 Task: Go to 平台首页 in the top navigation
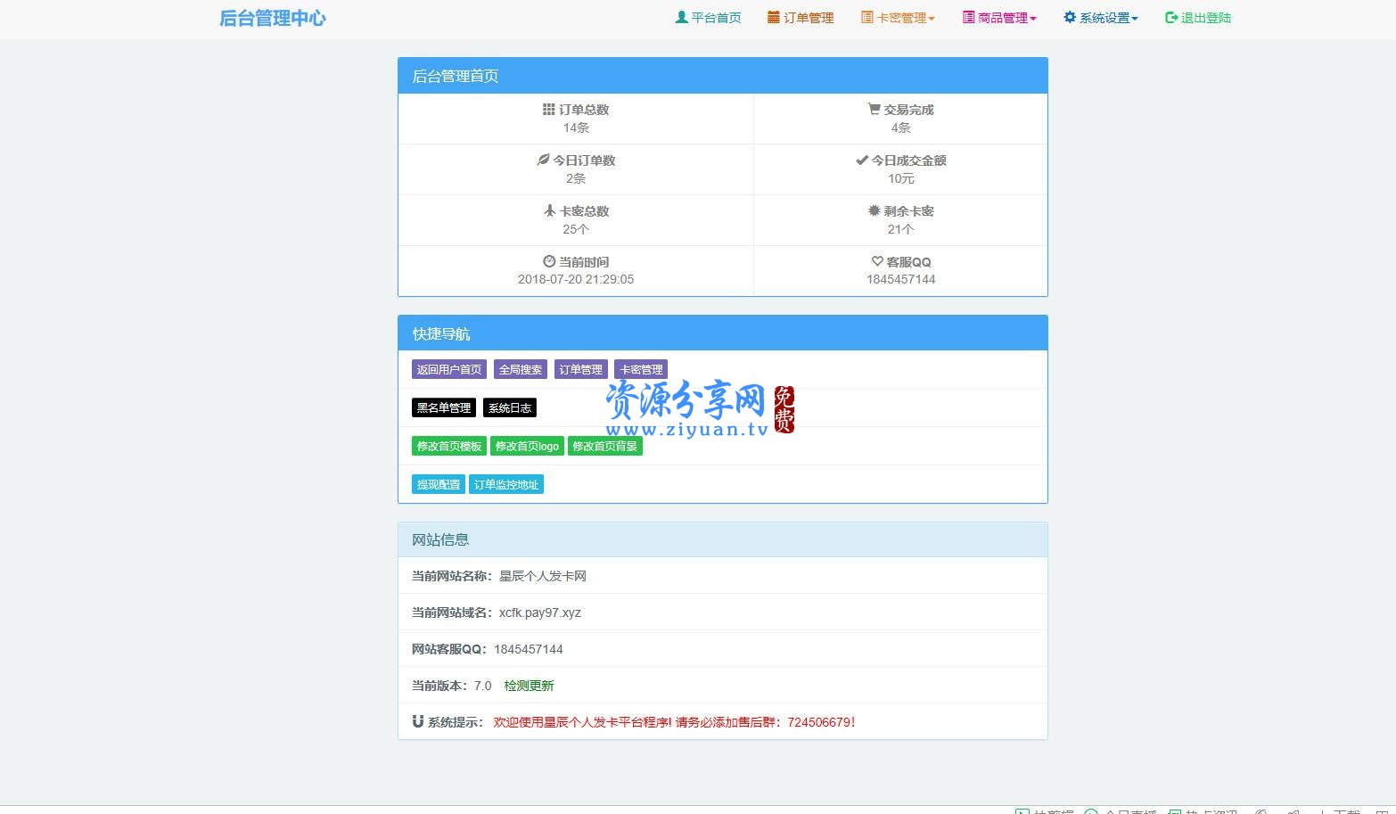pyautogui.click(x=709, y=18)
